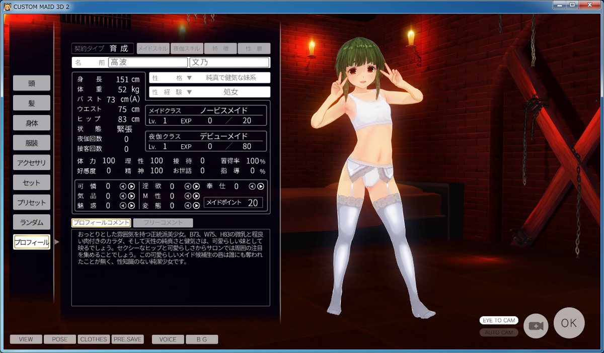Screen dimensions: 604x353
Task: Decrease the 魅惑 stat with left arrow
Action: point(123,205)
